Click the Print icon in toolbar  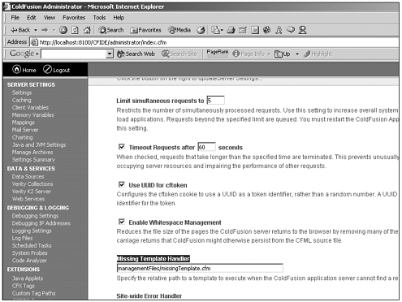(x=231, y=30)
